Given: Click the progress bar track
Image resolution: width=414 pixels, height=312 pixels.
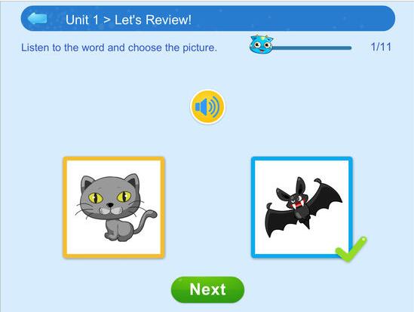Looking at the screenshot, I should [311, 47].
